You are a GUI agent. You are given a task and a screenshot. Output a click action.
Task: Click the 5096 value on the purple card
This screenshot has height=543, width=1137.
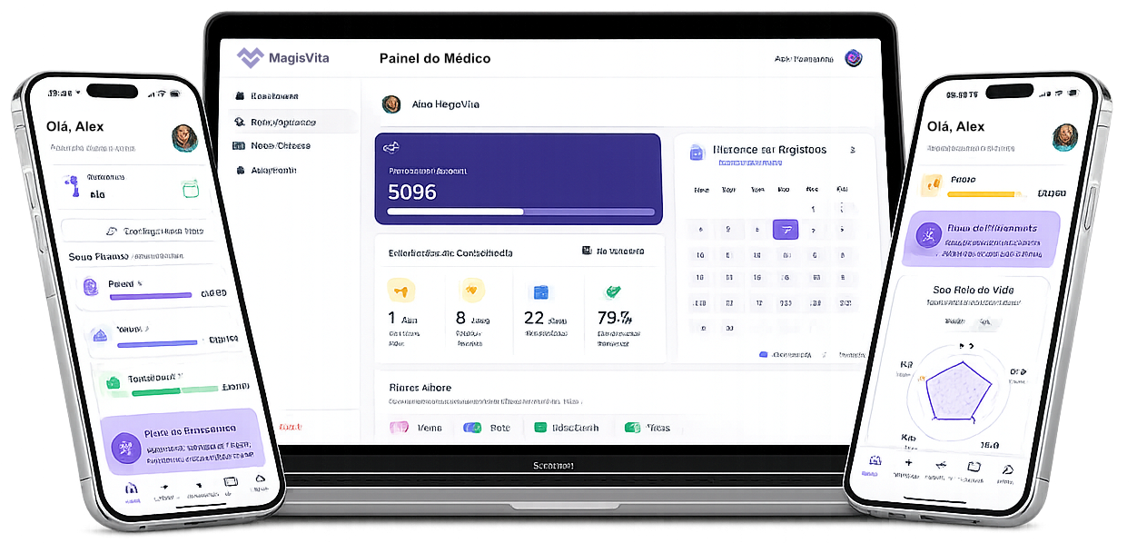pyautogui.click(x=412, y=192)
